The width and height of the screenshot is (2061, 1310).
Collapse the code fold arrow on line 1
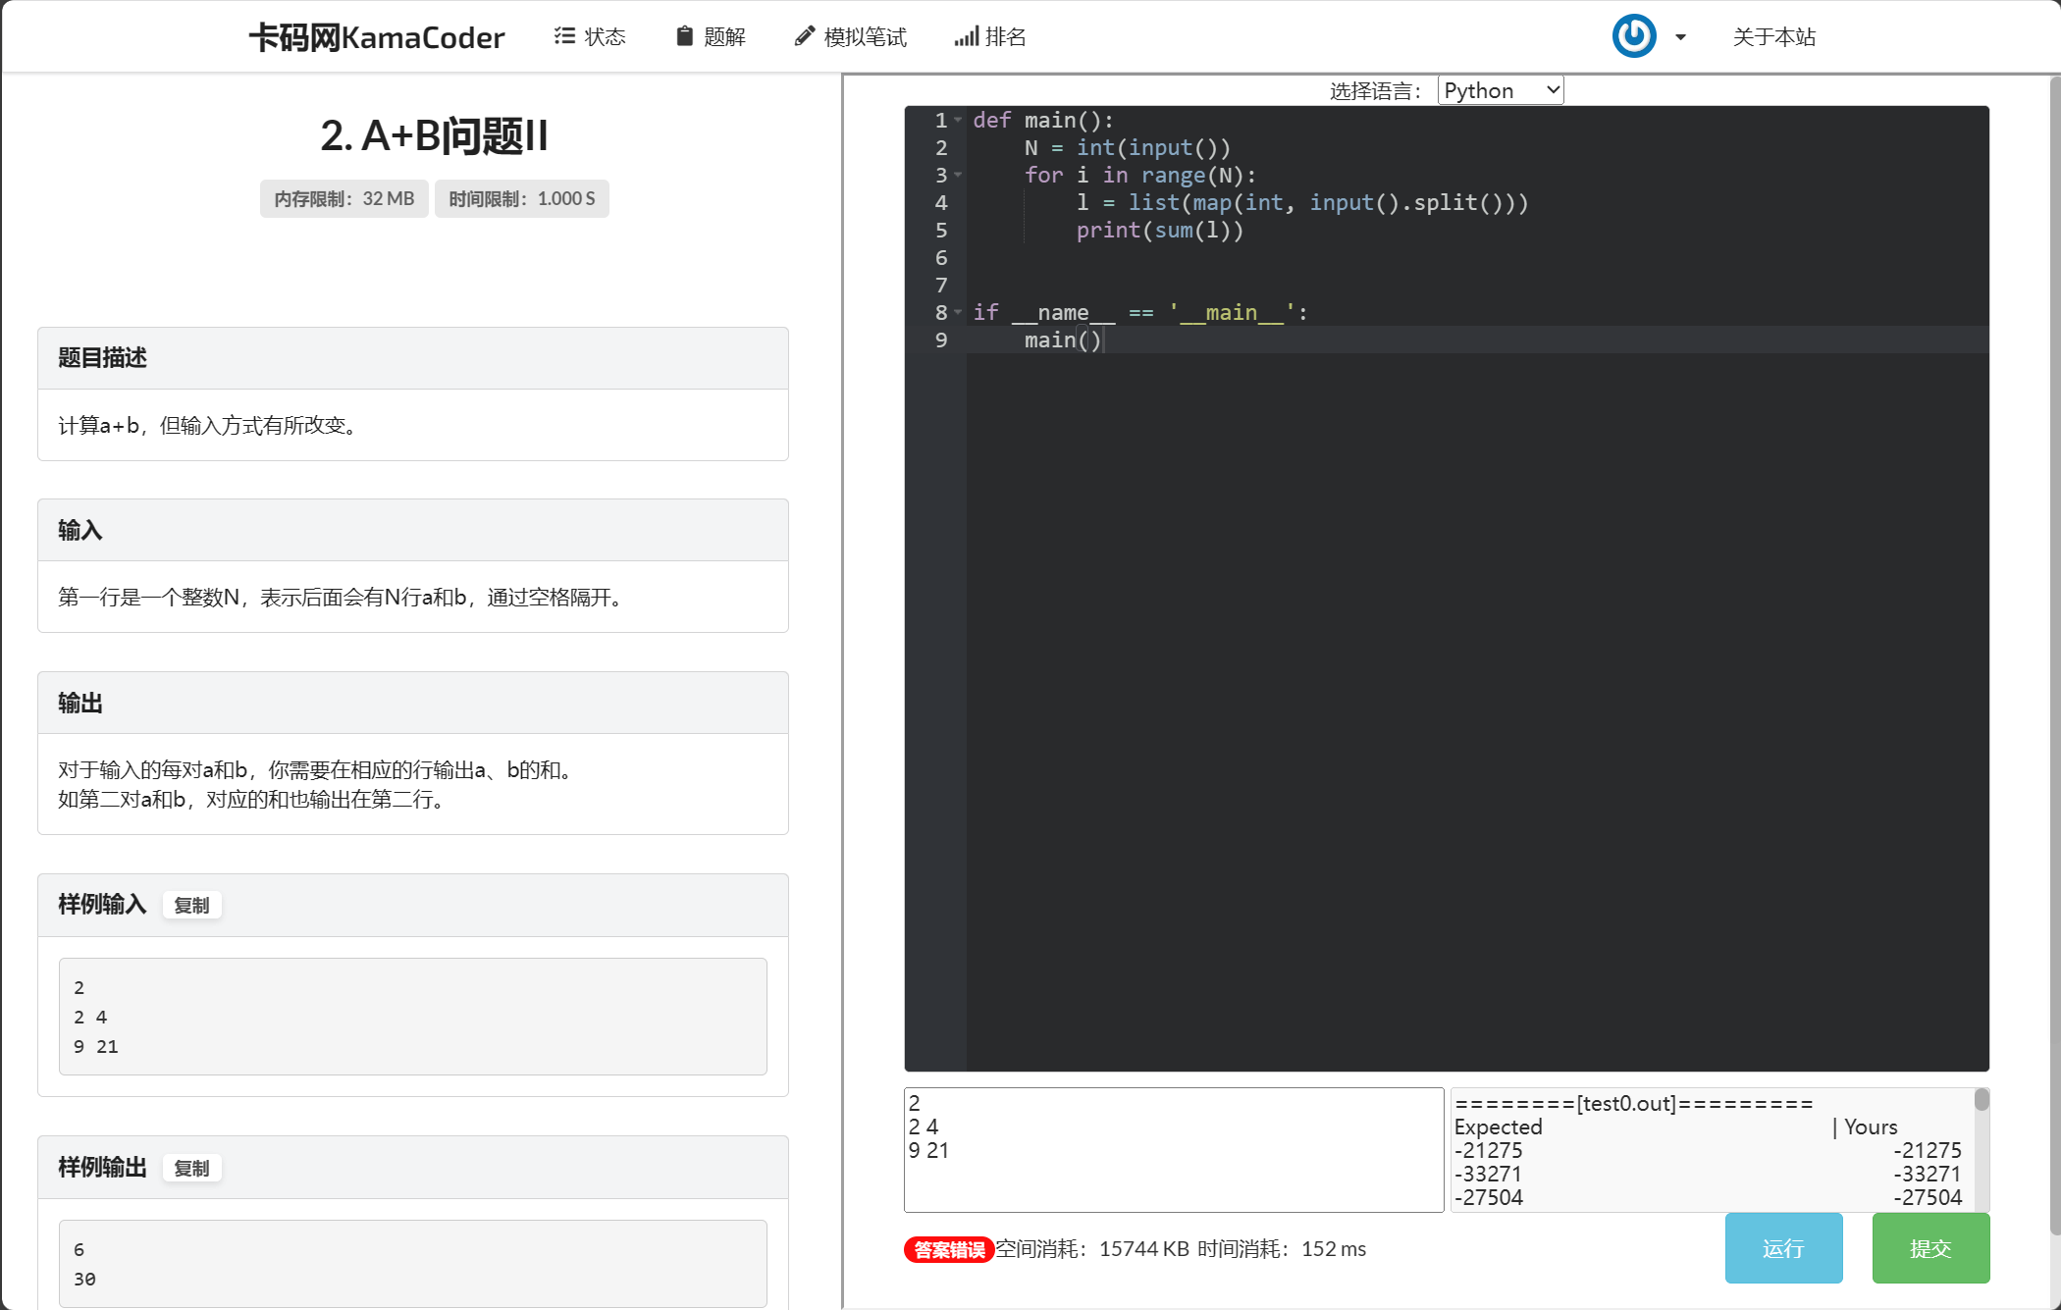click(958, 120)
